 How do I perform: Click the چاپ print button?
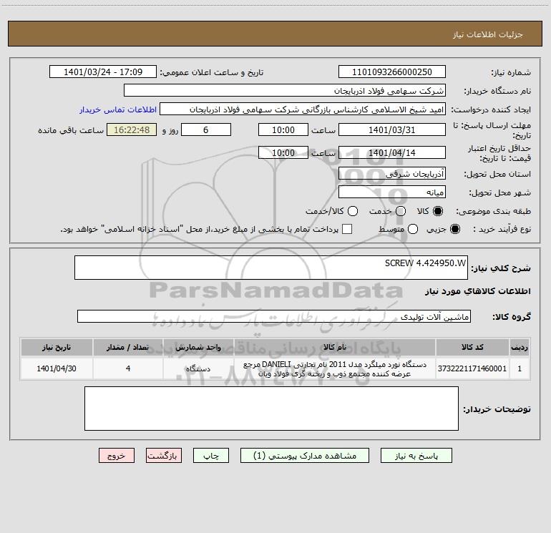(x=211, y=456)
